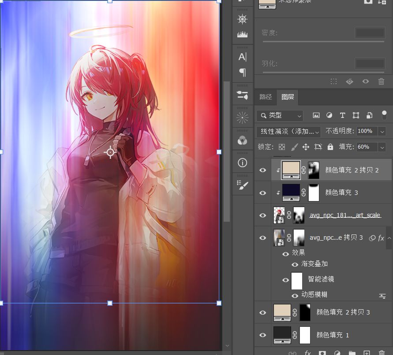Open the Character panel icon
This screenshot has height=355, width=393.
tap(242, 57)
